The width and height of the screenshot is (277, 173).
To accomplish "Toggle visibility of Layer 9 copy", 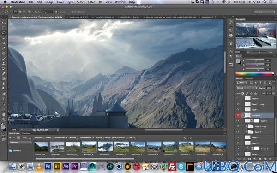I will (238, 126).
